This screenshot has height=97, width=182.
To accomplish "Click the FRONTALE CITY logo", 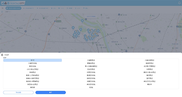I will [x=13, y=3].
